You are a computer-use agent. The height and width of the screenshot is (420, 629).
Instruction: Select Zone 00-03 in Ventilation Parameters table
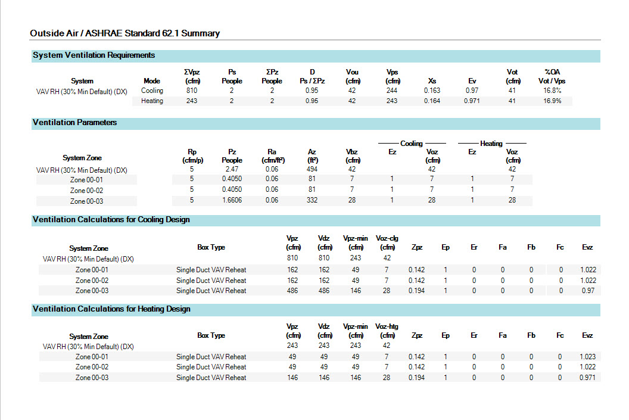tap(86, 201)
